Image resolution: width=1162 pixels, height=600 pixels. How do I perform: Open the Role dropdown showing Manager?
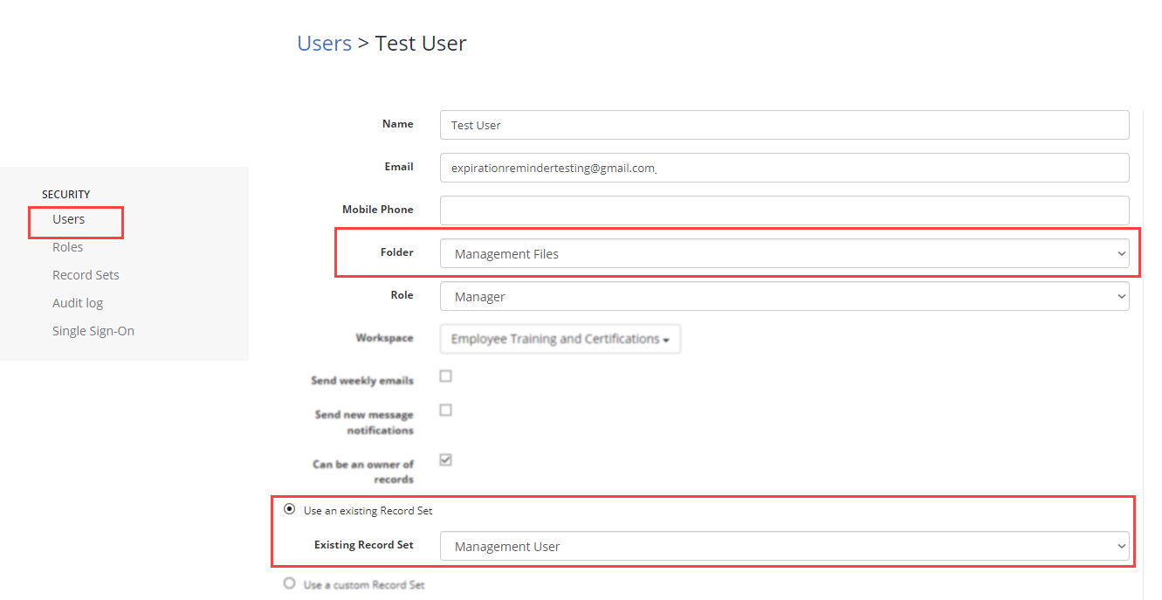(785, 297)
